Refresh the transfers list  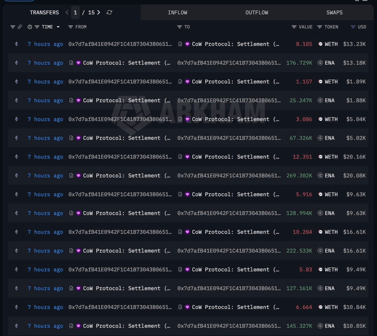pyautogui.click(x=109, y=12)
